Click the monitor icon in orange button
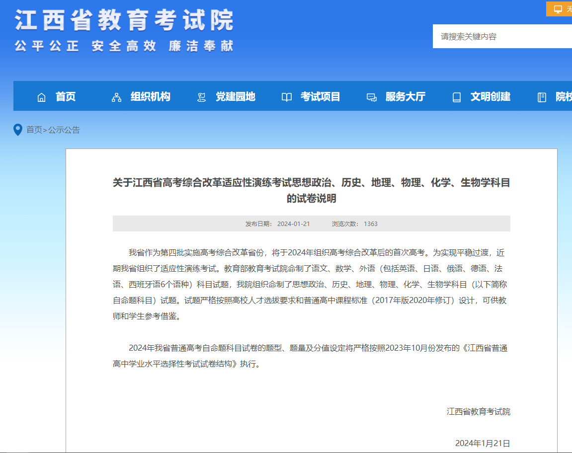This screenshot has width=572, height=453. tap(558, 9)
